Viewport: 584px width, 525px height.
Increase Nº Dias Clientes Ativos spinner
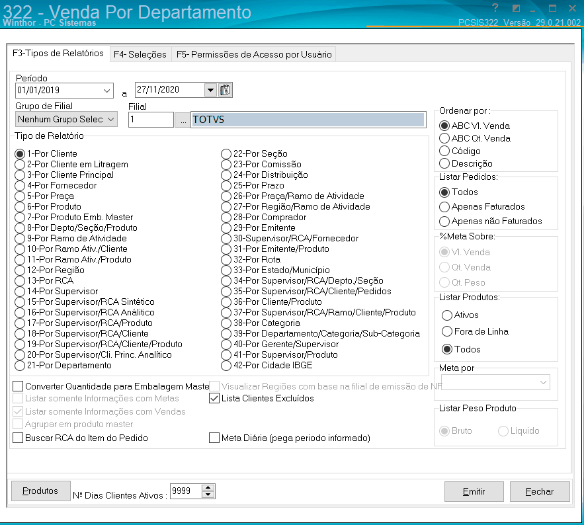tap(208, 487)
